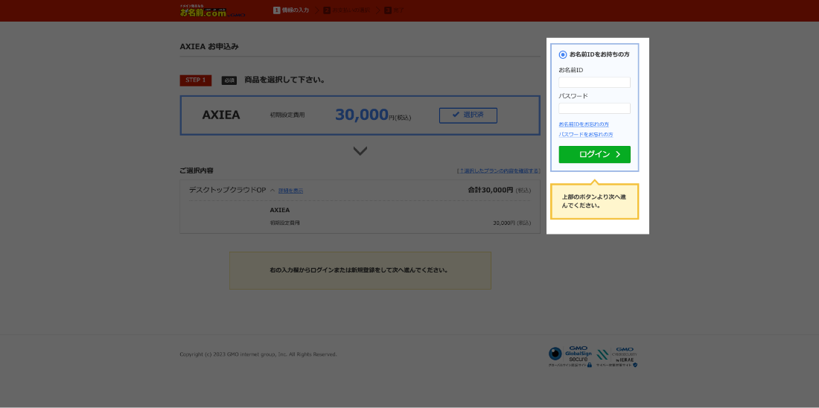Click the お名前.com logo in header
The width and height of the screenshot is (819, 408).
[212, 11]
